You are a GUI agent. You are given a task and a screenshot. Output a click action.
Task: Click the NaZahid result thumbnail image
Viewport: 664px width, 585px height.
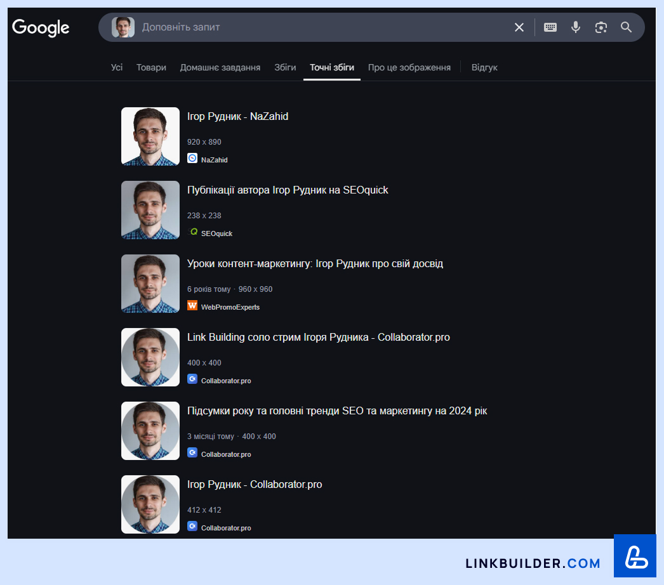(x=150, y=136)
